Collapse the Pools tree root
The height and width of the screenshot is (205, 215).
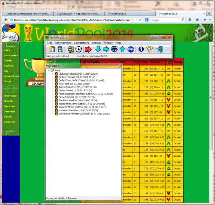pos(49,71)
